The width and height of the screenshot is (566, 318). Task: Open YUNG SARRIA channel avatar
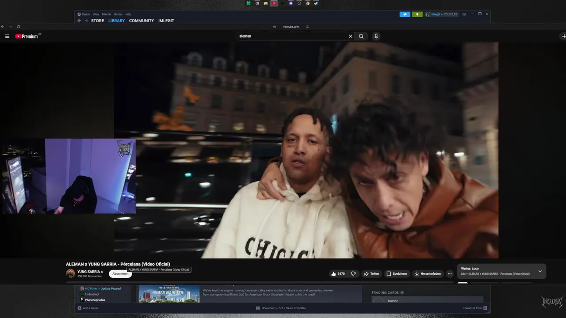pos(70,273)
